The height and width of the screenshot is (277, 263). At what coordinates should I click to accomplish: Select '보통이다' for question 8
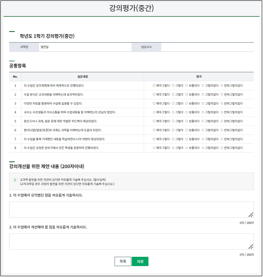tap(186, 147)
